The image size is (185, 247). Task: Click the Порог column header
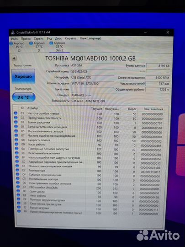pyautogui.click(x=132, y=109)
